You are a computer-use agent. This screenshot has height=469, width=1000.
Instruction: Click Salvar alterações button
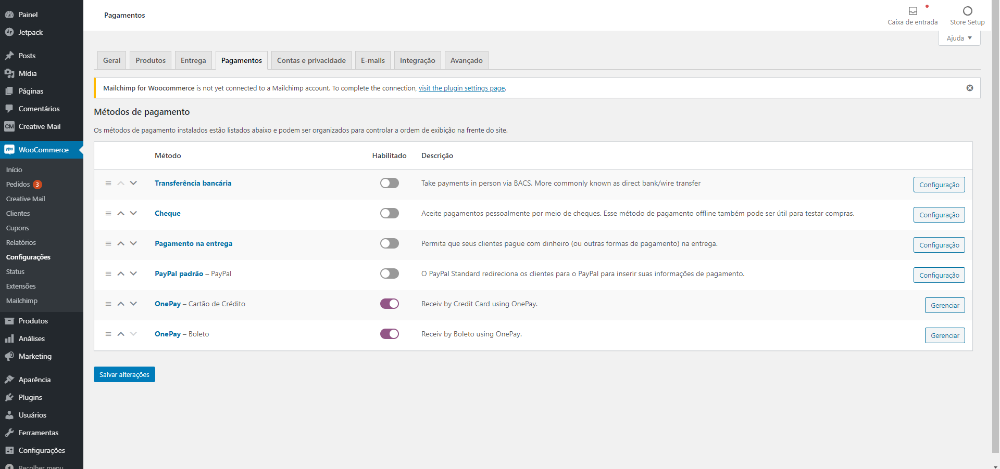click(x=124, y=374)
